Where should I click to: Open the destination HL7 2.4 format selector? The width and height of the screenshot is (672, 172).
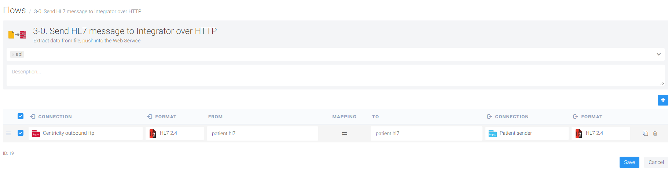[601, 133]
